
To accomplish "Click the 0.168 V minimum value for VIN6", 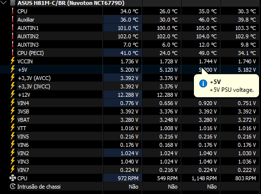I will tap(168, 145).
